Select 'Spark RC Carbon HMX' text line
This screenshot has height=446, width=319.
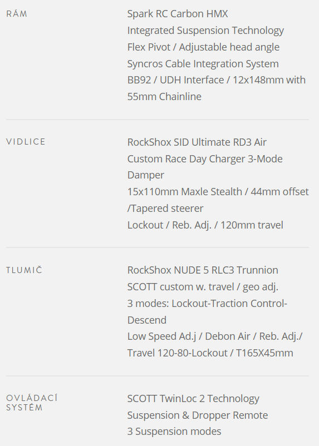(178, 14)
